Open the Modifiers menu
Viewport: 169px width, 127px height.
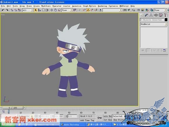point(46,6)
